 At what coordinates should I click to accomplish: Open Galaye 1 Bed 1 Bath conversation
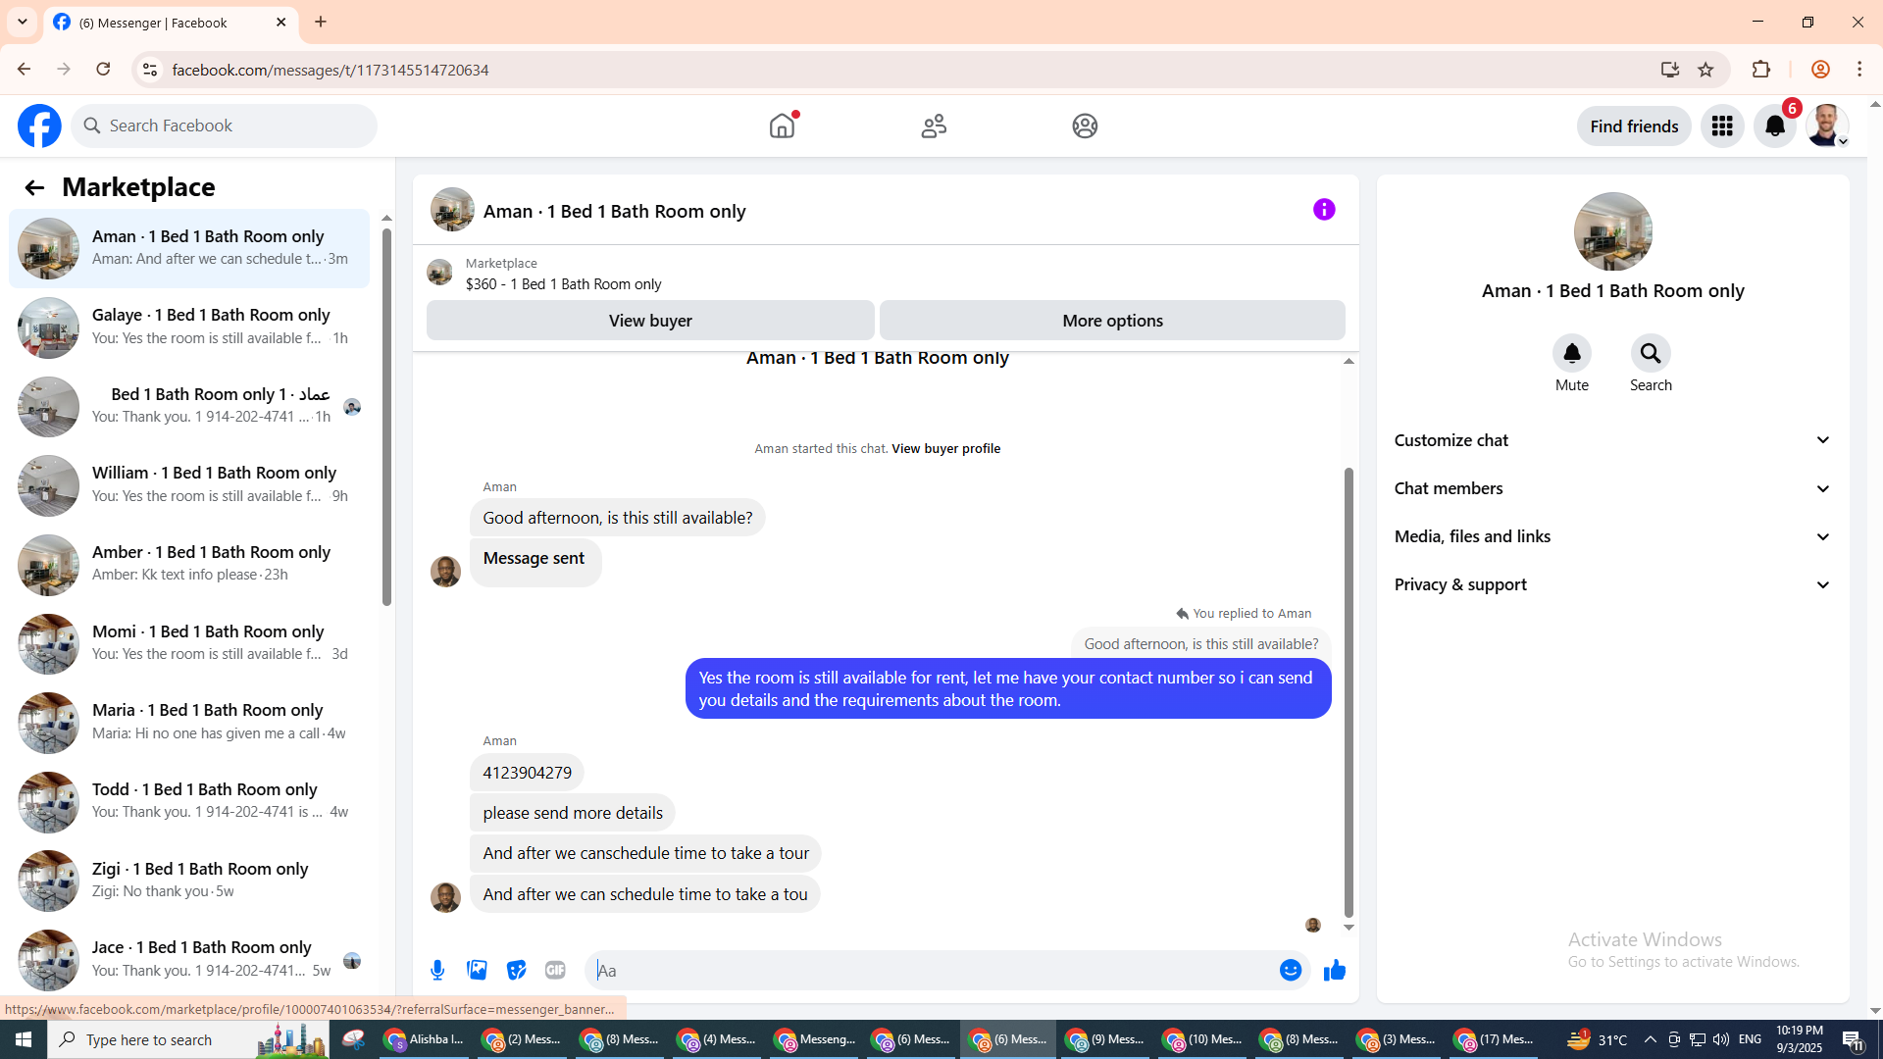[x=189, y=327]
